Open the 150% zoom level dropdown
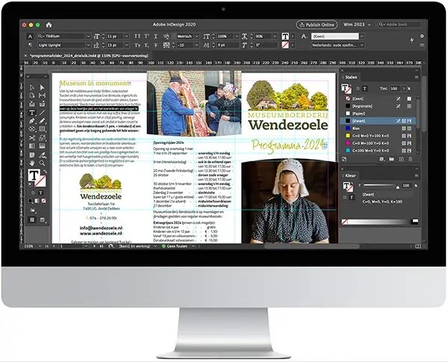The width and height of the screenshot is (448, 362). point(40,246)
